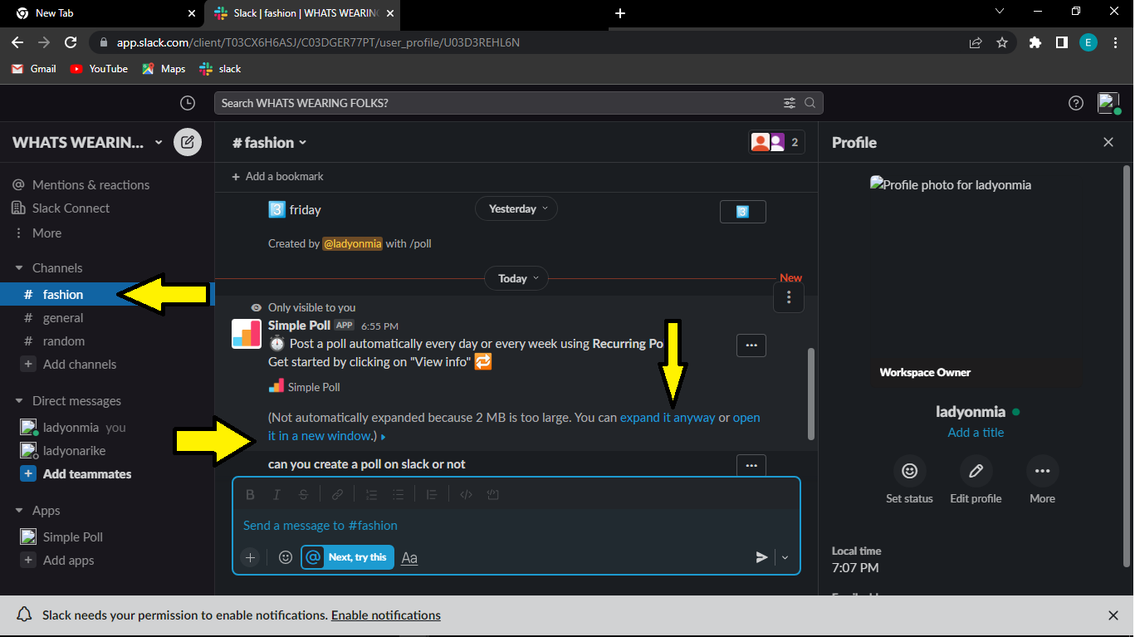Start a bulleted list in composer

tap(398, 494)
